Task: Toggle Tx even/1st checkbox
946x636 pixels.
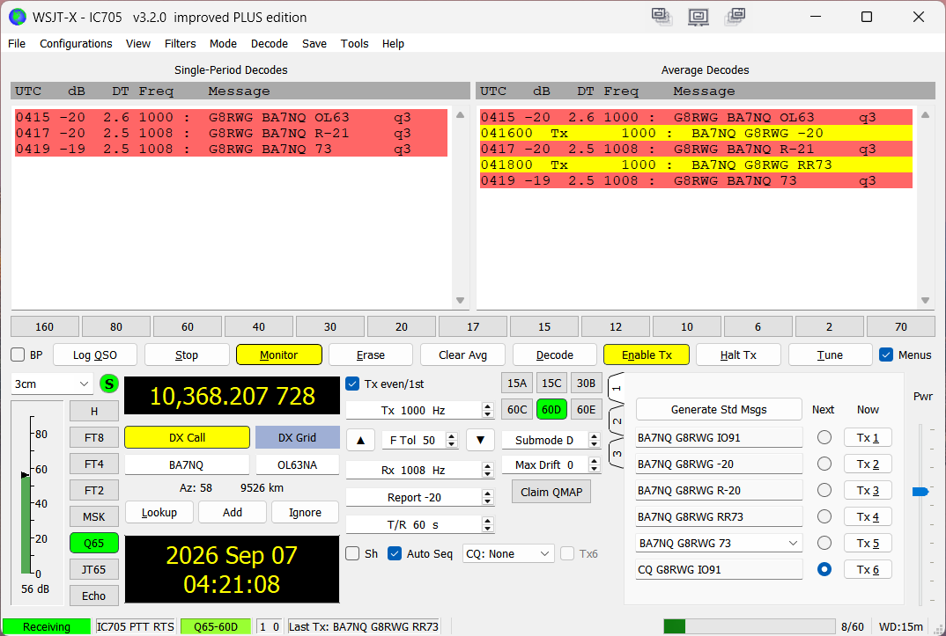Action: click(353, 384)
